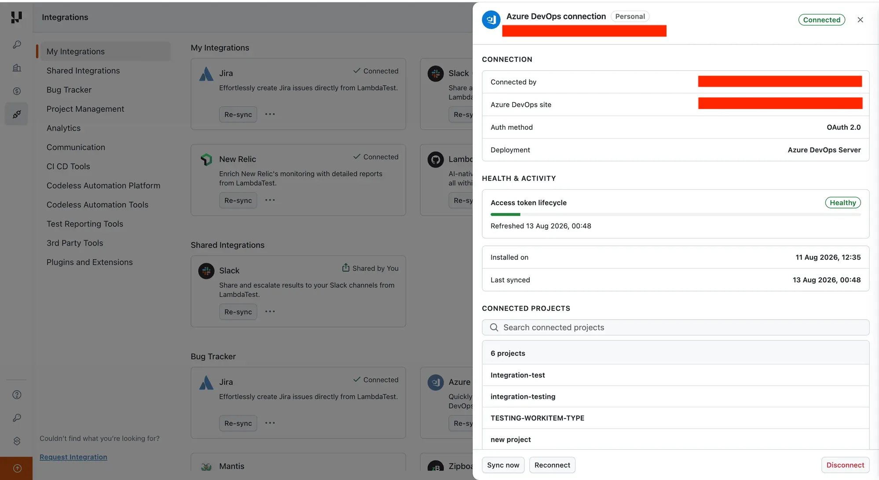Open Project Management category
Viewport: 879px width, 480px height.
[85, 109]
